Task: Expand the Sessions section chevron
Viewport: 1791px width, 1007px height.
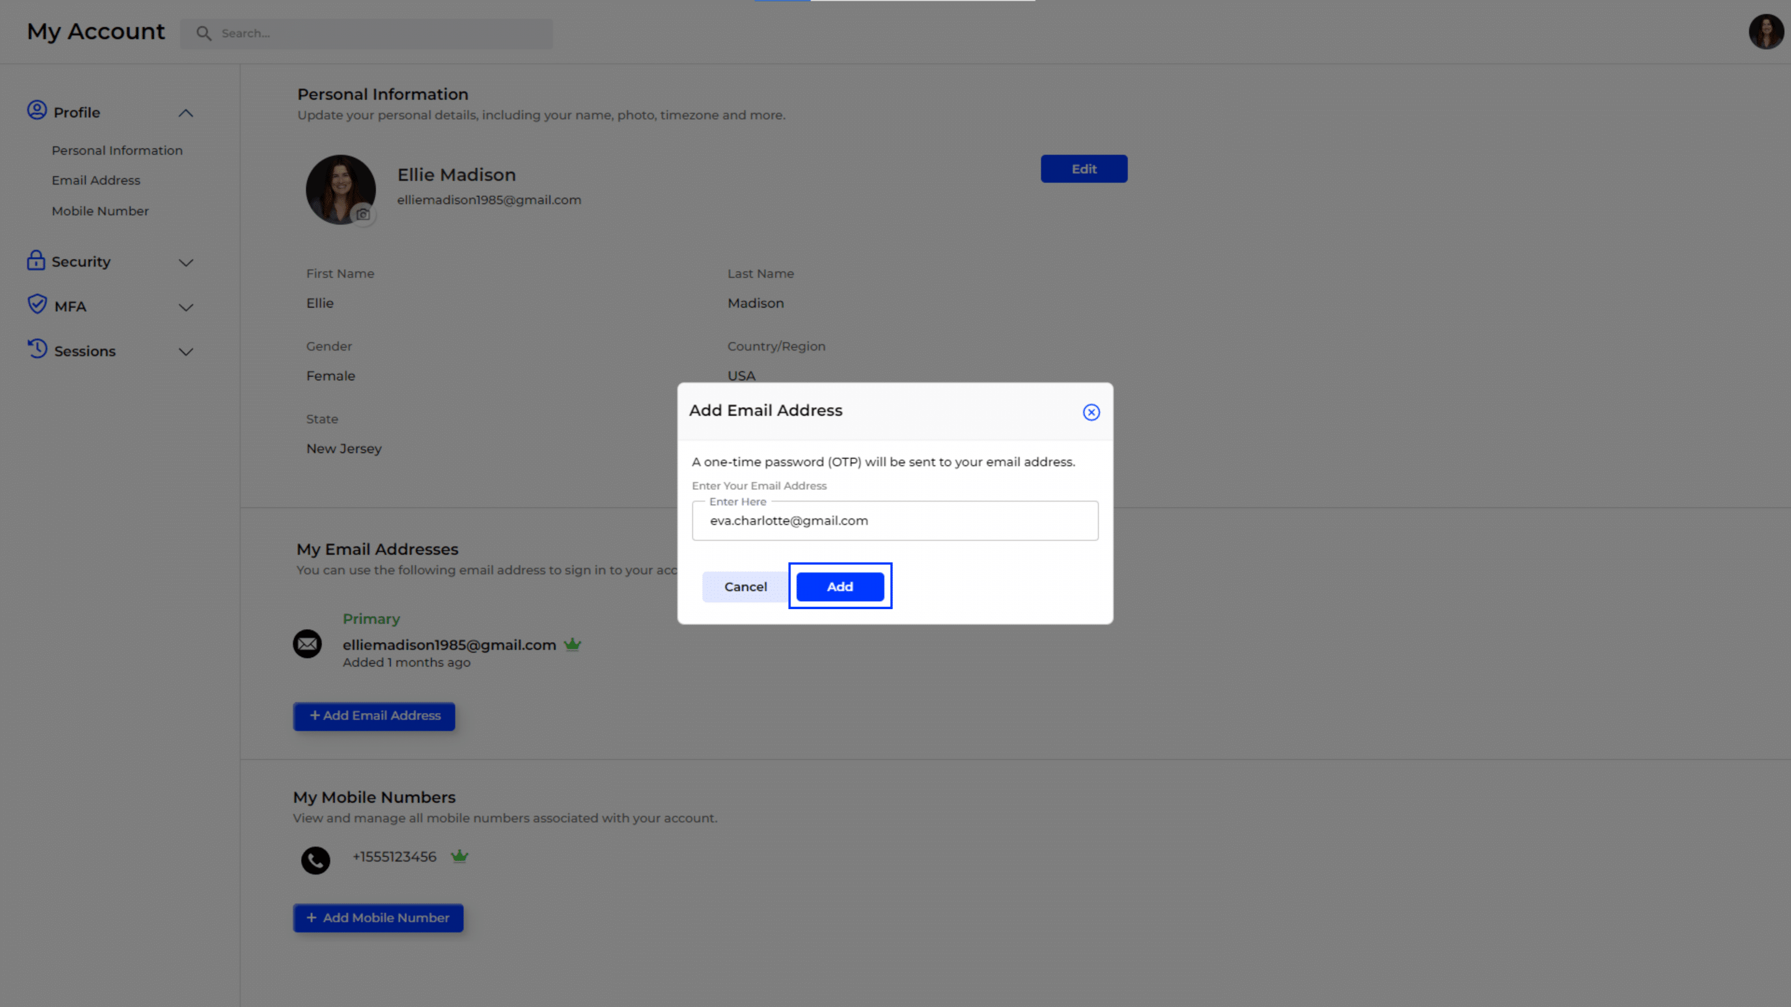Action: point(186,352)
